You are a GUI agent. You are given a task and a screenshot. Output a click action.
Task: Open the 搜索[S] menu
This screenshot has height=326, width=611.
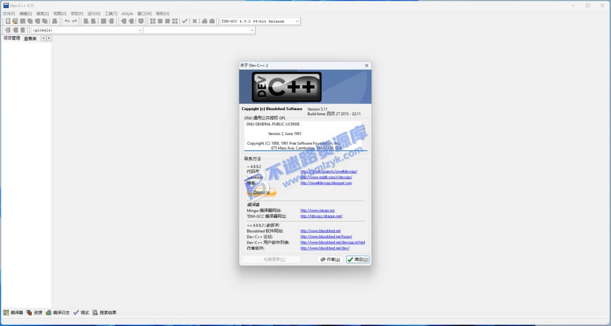click(42, 14)
